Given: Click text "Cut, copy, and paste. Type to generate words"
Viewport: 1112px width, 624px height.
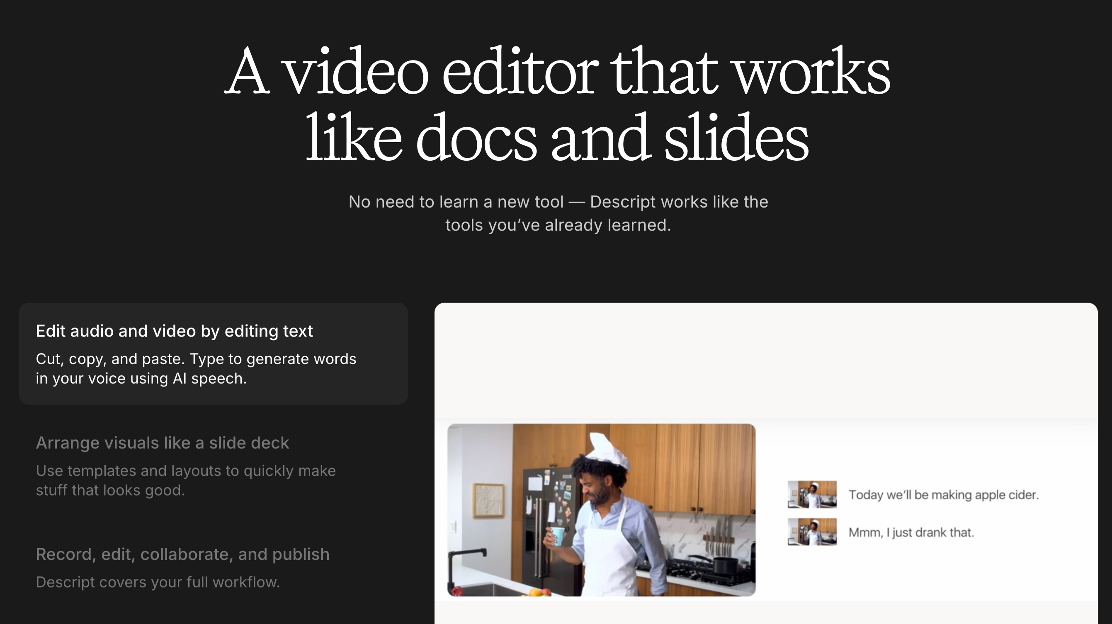Looking at the screenshot, I should [x=196, y=359].
